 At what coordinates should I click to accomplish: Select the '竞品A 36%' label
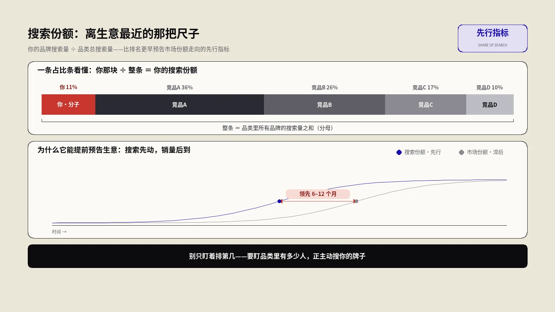(x=179, y=88)
